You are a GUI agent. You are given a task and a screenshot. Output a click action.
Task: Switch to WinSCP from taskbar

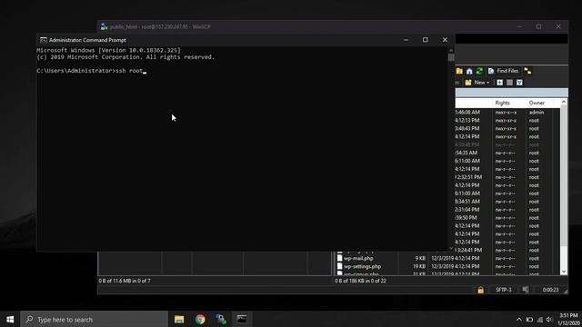(x=221, y=319)
